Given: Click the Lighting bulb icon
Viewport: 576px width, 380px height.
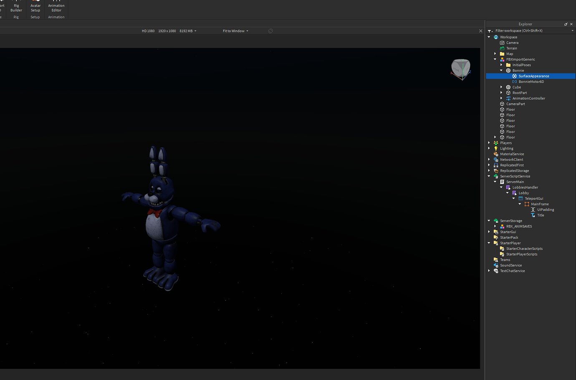Looking at the screenshot, I should tap(496, 149).
